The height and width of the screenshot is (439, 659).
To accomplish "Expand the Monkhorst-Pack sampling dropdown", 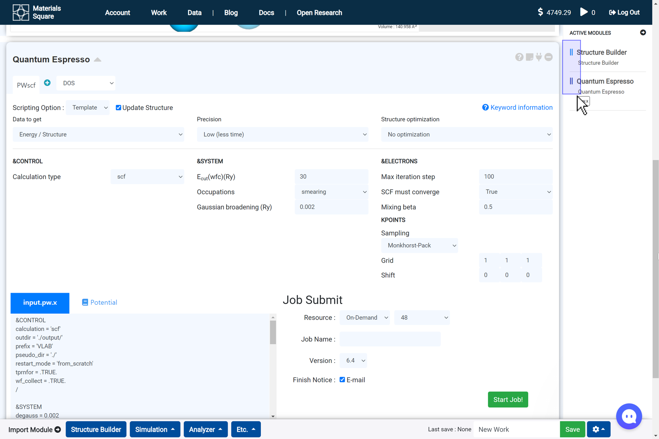I will pyautogui.click(x=419, y=245).
